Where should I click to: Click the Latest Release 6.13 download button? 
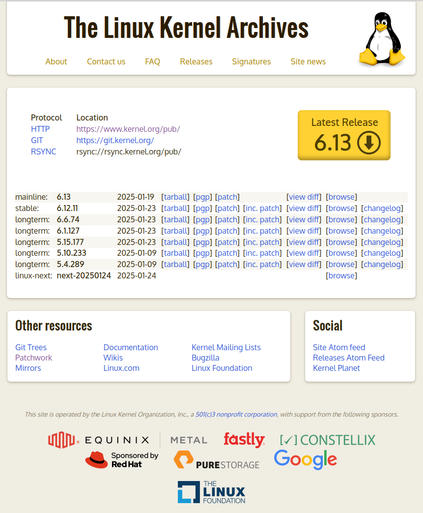tap(344, 135)
